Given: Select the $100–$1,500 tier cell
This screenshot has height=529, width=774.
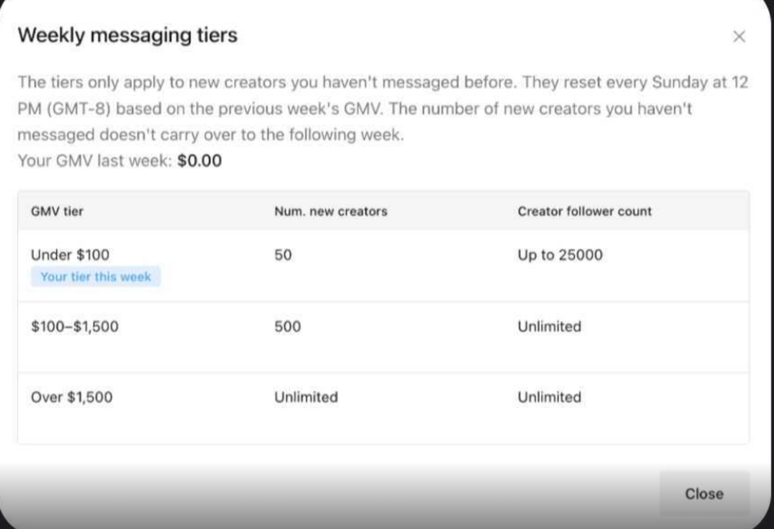Looking at the screenshot, I should tap(74, 327).
